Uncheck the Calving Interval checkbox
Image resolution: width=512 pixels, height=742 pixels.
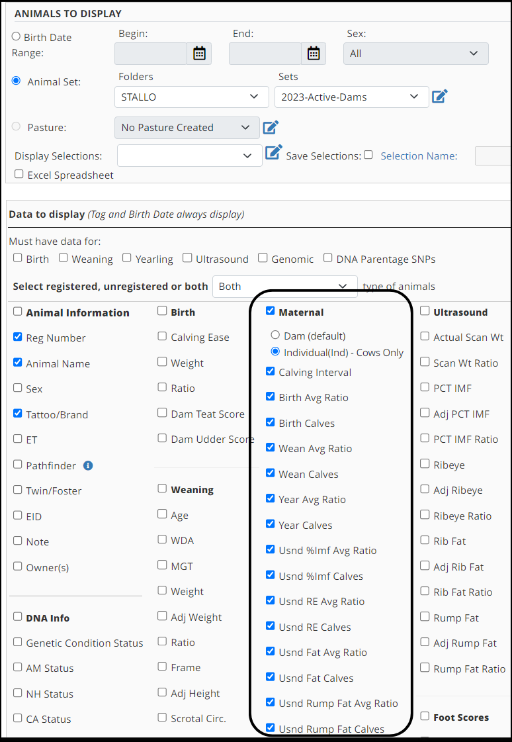[x=271, y=371]
